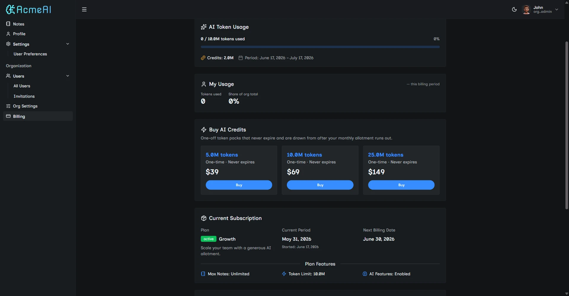Click the page vertical scrollbar
The width and height of the screenshot is (569, 296).
pyautogui.click(x=567, y=125)
